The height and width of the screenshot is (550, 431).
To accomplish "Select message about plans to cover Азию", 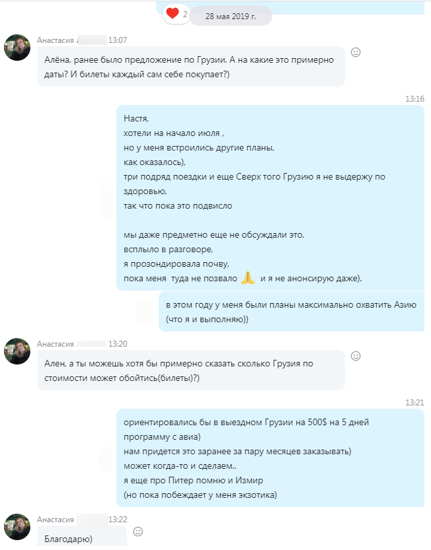I will click(292, 312).
